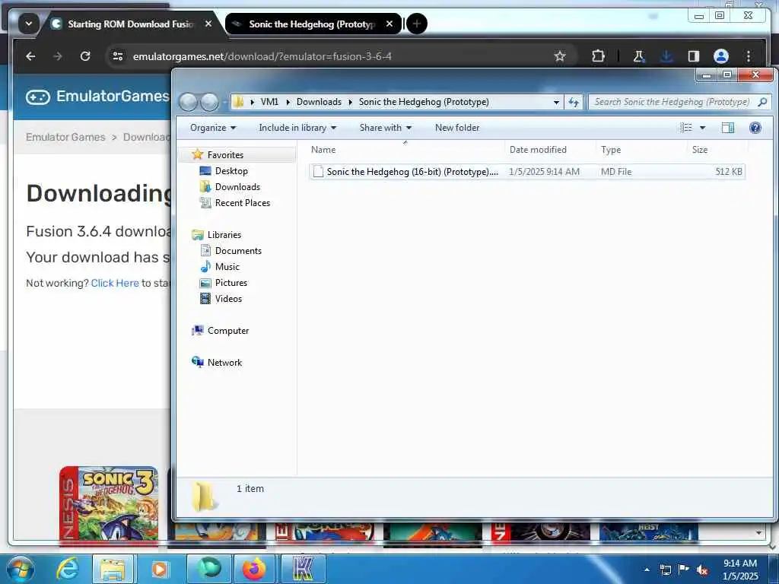This screenshot has height=584, width=779.
Task: Open Chrome three-dot menu
Action: pyautogui.click(x=749, y=56)
